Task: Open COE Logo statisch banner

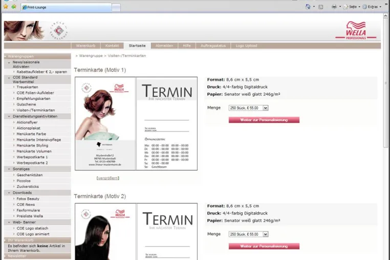Action: 32,228
